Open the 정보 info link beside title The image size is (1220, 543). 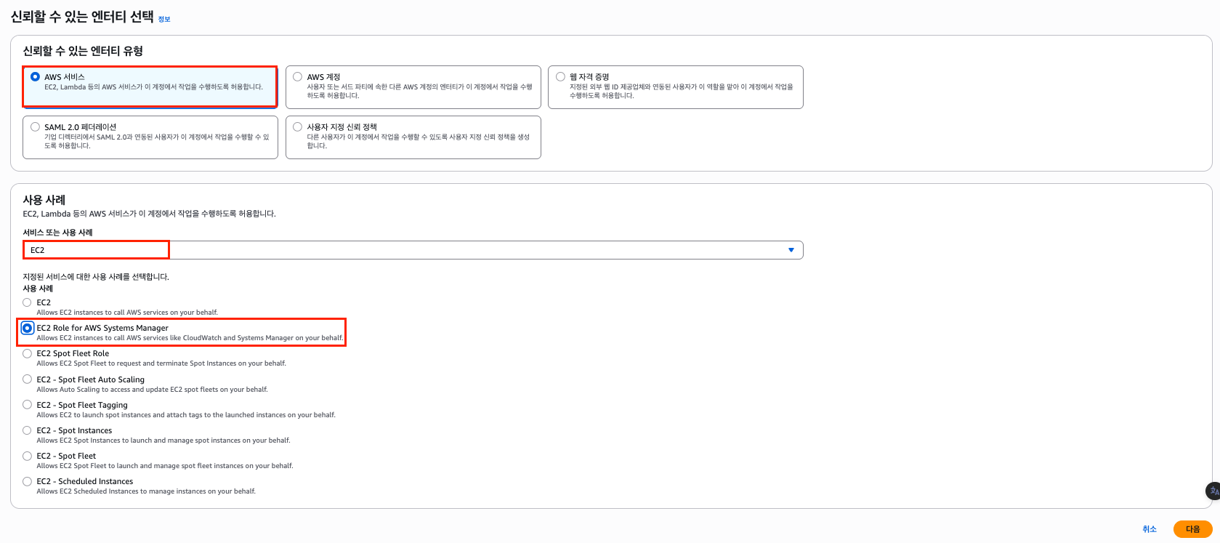point(164,20)
